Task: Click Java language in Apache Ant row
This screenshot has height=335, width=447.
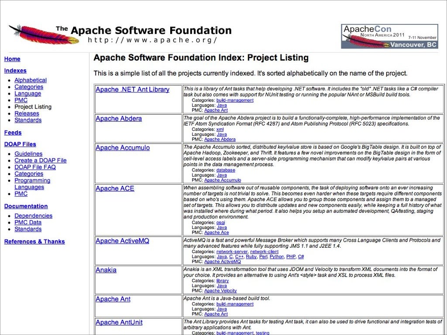Action: coord(222,309)
